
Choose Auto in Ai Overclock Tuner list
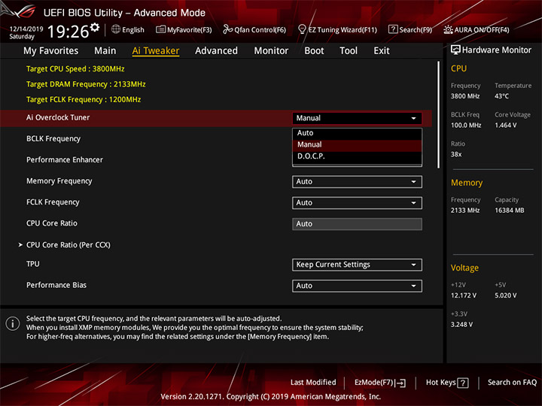coord(357,133)
